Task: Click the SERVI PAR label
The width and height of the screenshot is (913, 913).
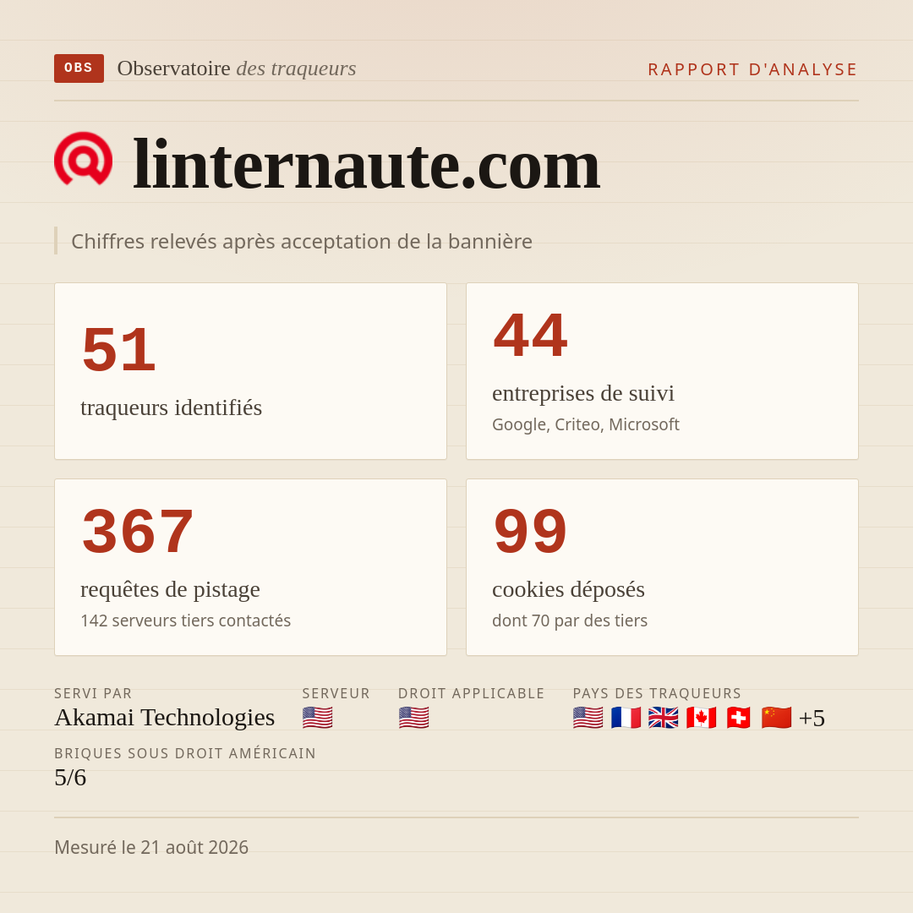Action: [x=93, y=693]
